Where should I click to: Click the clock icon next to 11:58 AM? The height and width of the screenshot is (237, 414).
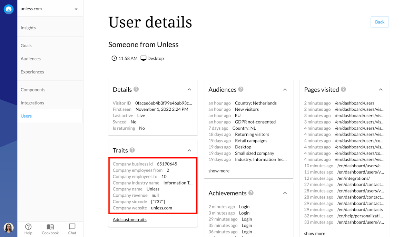[x=114, y=58]
